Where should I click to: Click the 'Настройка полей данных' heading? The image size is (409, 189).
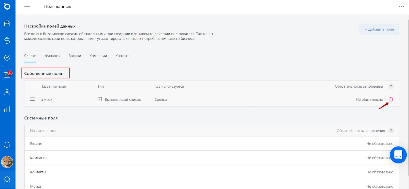tap(50, 26)
